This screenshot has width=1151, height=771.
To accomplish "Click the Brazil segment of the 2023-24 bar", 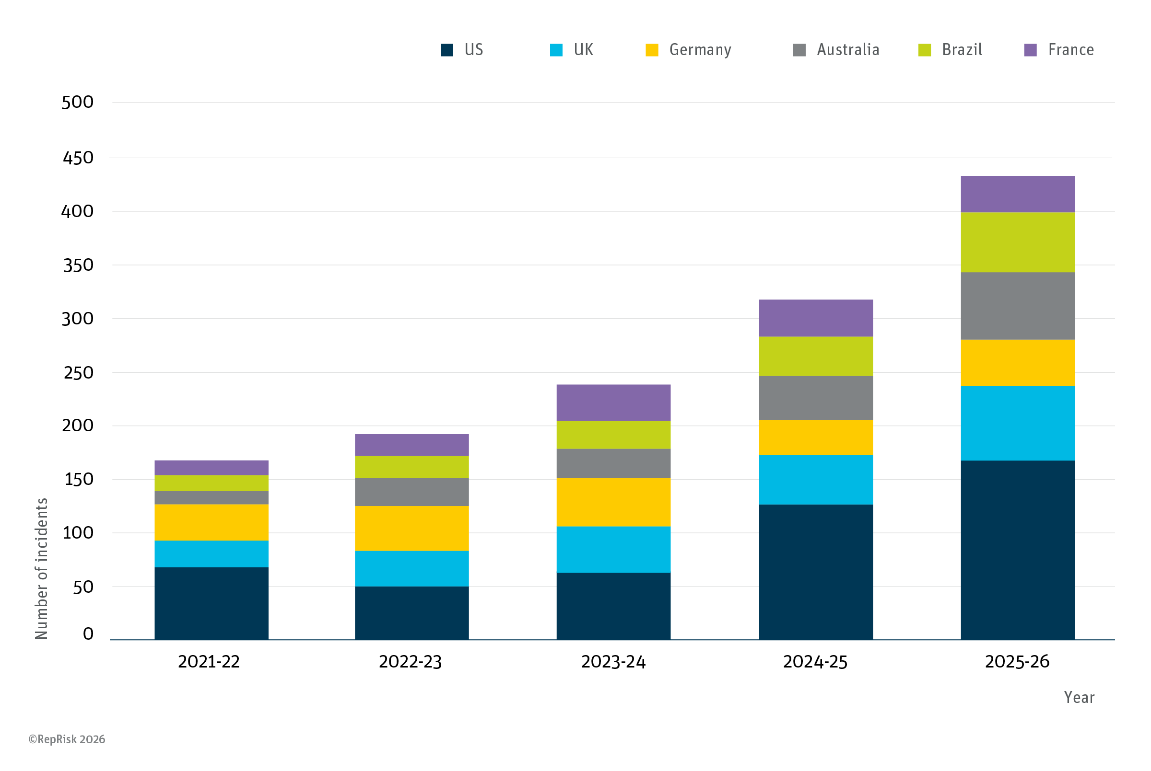I will 614,435.
